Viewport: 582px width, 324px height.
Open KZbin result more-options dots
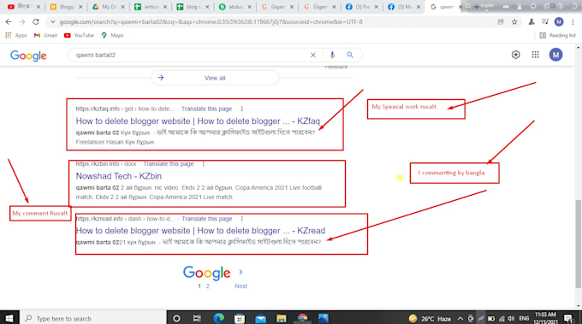tap(204, 163)
